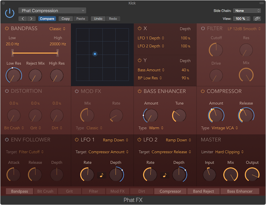Viewport: 266px width, 205px height.
Task: Open the View 100% size menu
Action: coord(242,19)
